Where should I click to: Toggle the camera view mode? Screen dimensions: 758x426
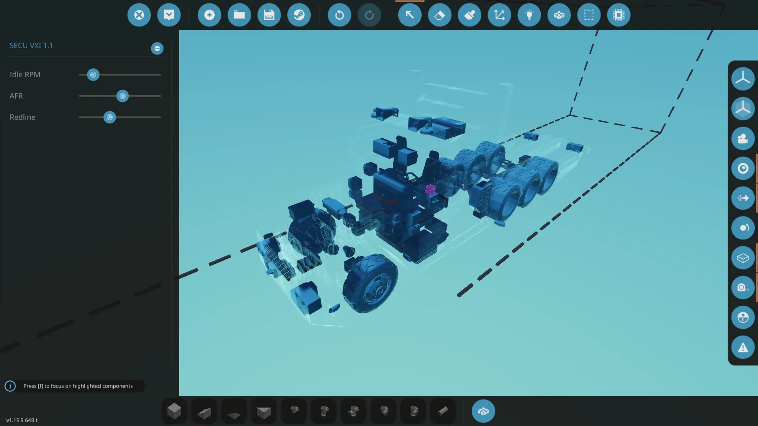tap(743, 138)
